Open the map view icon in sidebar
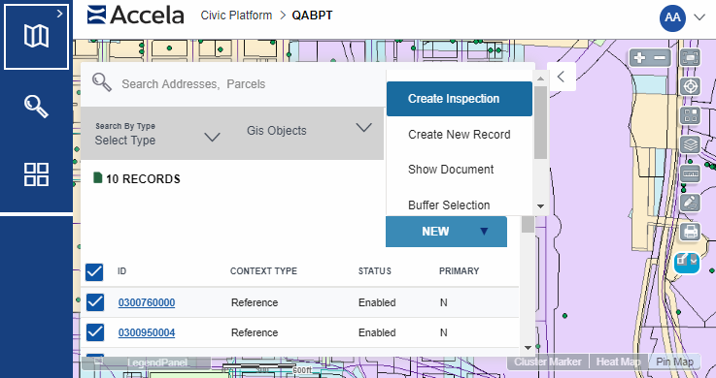 pyautogui.click(x=36, y=36)
